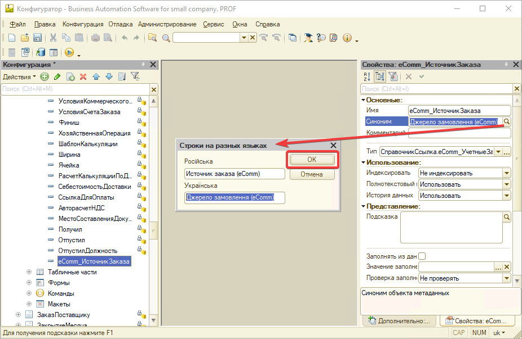The height and width of the screenshot is (339, 522).
Task: Click the green add button in Конфигурация panel
Action: click(44, 76)
